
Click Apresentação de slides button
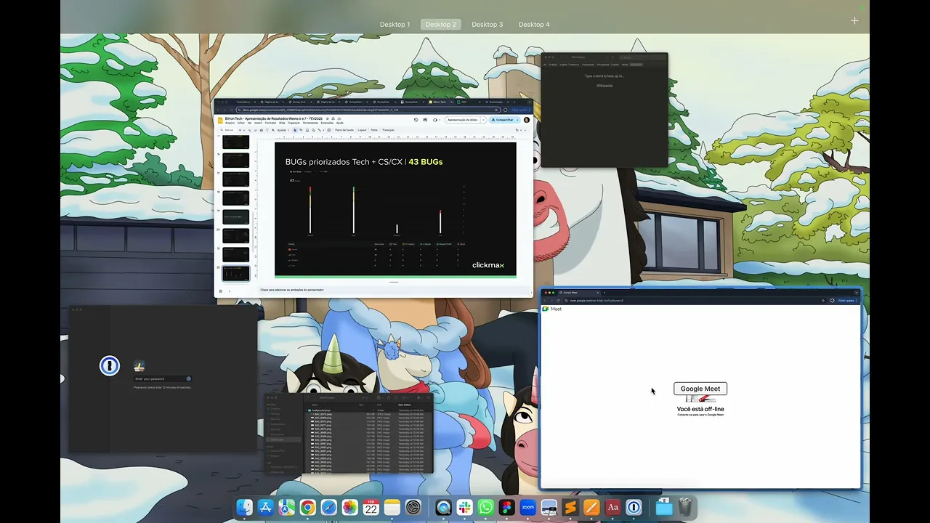[x=462, y=120]
